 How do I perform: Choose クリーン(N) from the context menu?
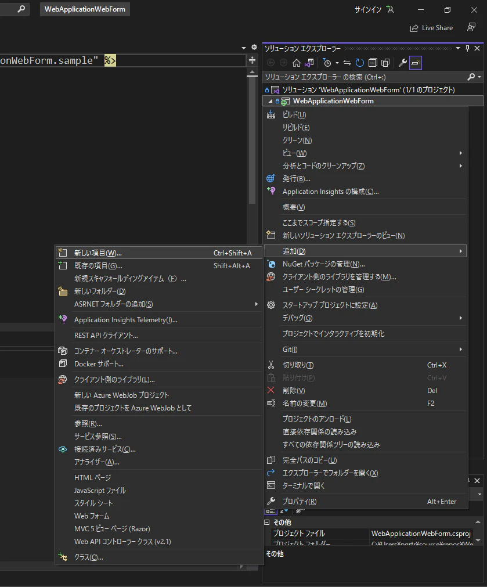pos(366,141)
